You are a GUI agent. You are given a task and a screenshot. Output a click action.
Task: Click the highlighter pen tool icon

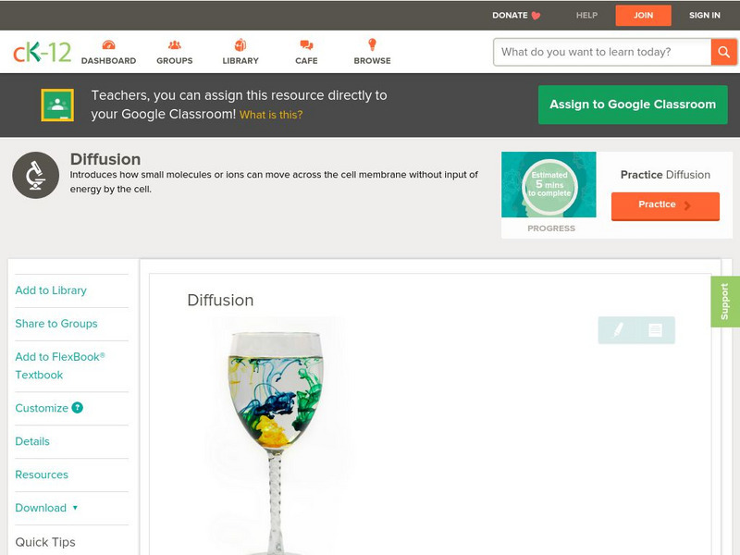pyautogui.click(x=618, y=330)
